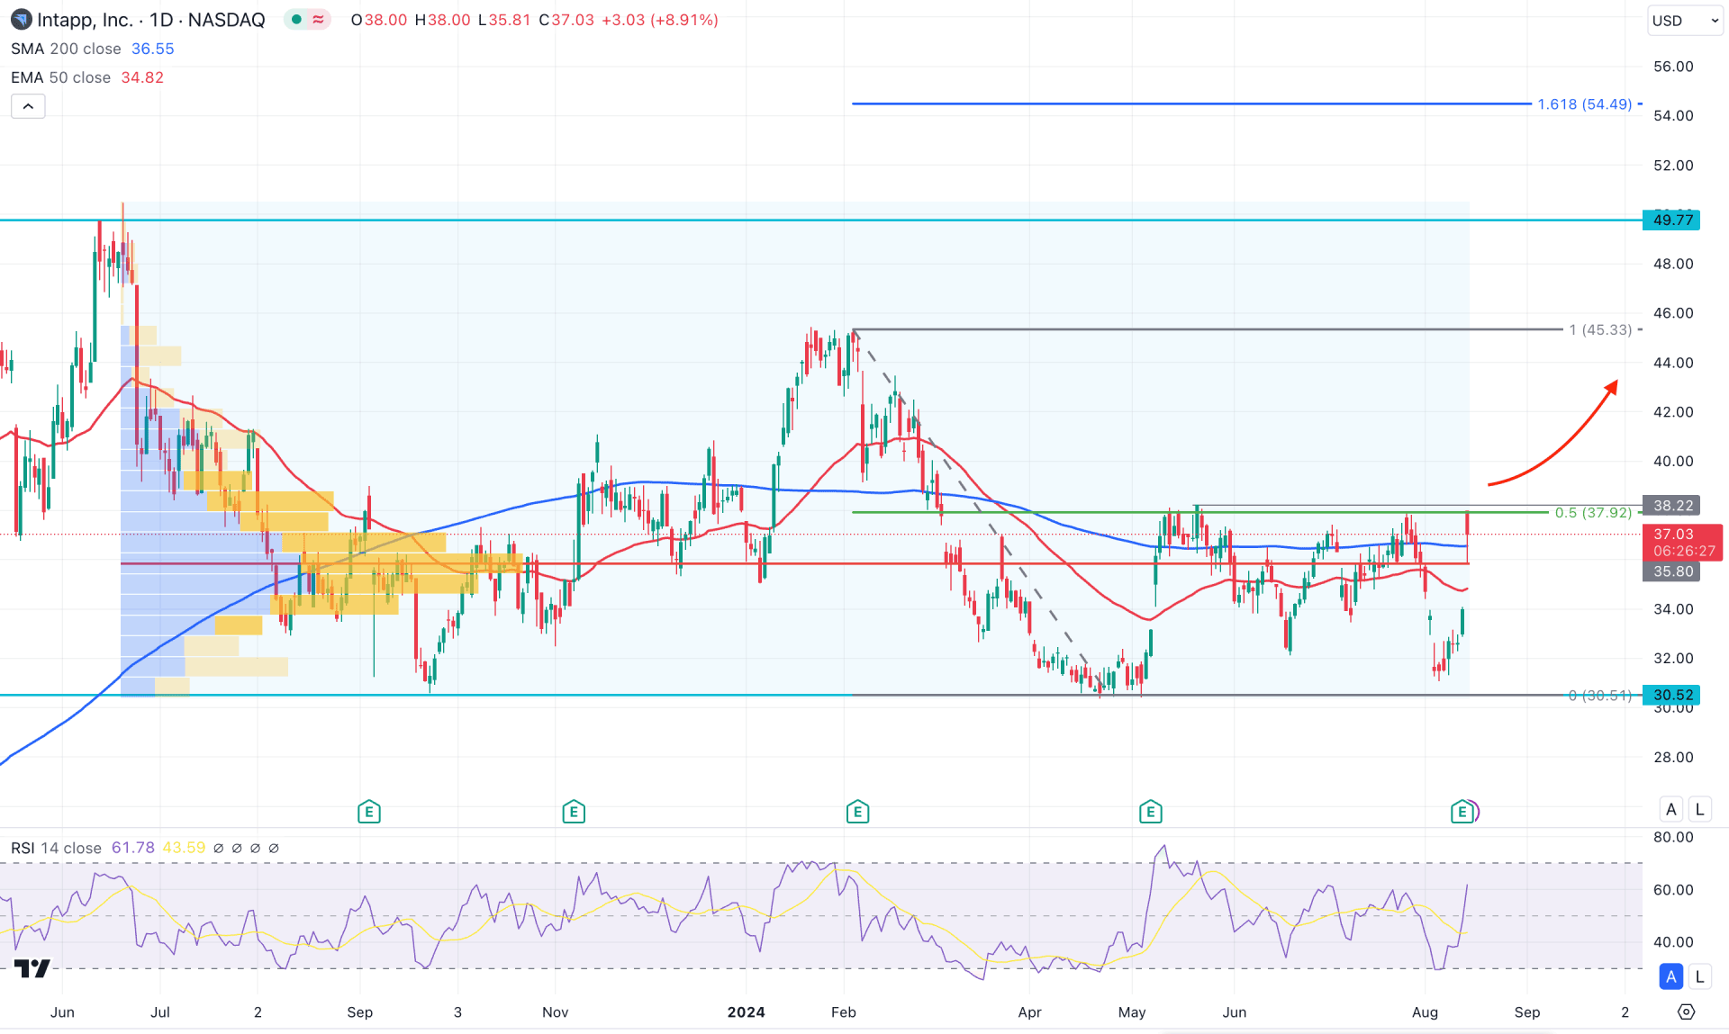Toggle log scale L on RSI pane
This screenshot has height=1034, width=1729.
click(x=1700, y=976)
